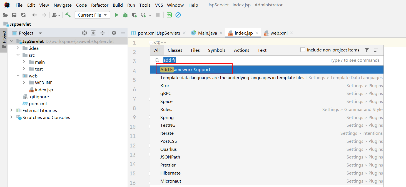Expand the src/main folder

click(24, 62)
